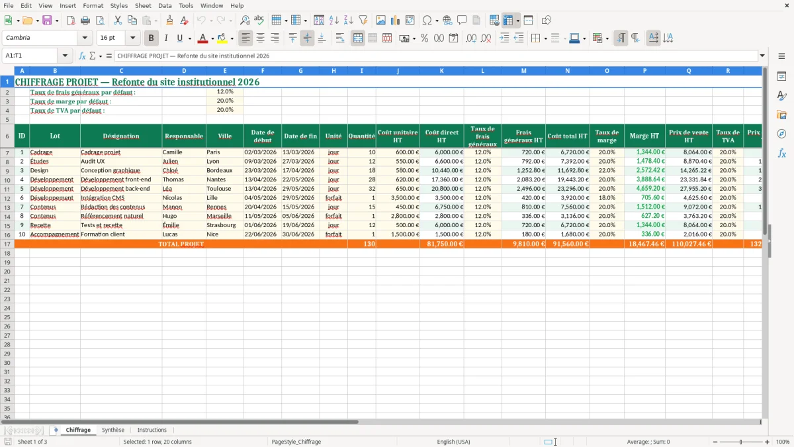Toggle Merge and Center Cells
The width and height of the screenshot is (794, 447).
coord(358,38)
